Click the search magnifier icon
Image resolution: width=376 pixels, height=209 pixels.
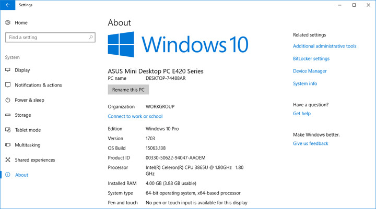[91, 38]
